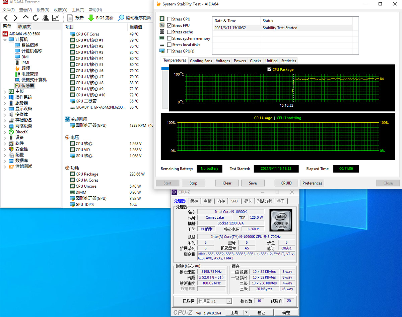This screenshot has width=402, height=317.
Task: Enable Stress local disks checkbox
Action: point(169,45)
